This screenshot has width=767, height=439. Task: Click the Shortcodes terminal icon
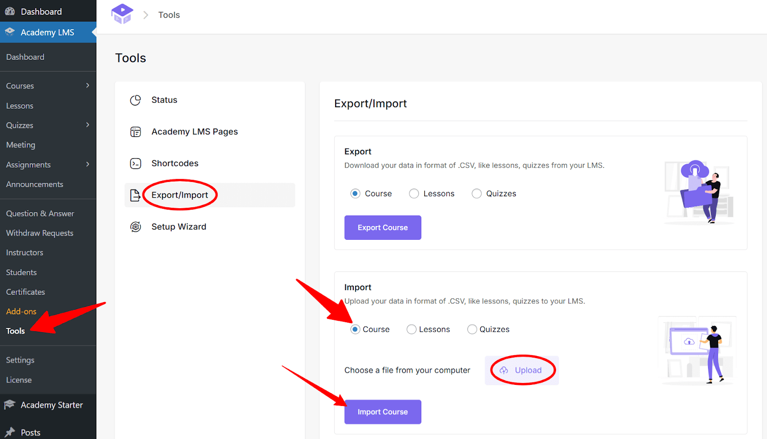pyautogui.click(x=136, y=163)
